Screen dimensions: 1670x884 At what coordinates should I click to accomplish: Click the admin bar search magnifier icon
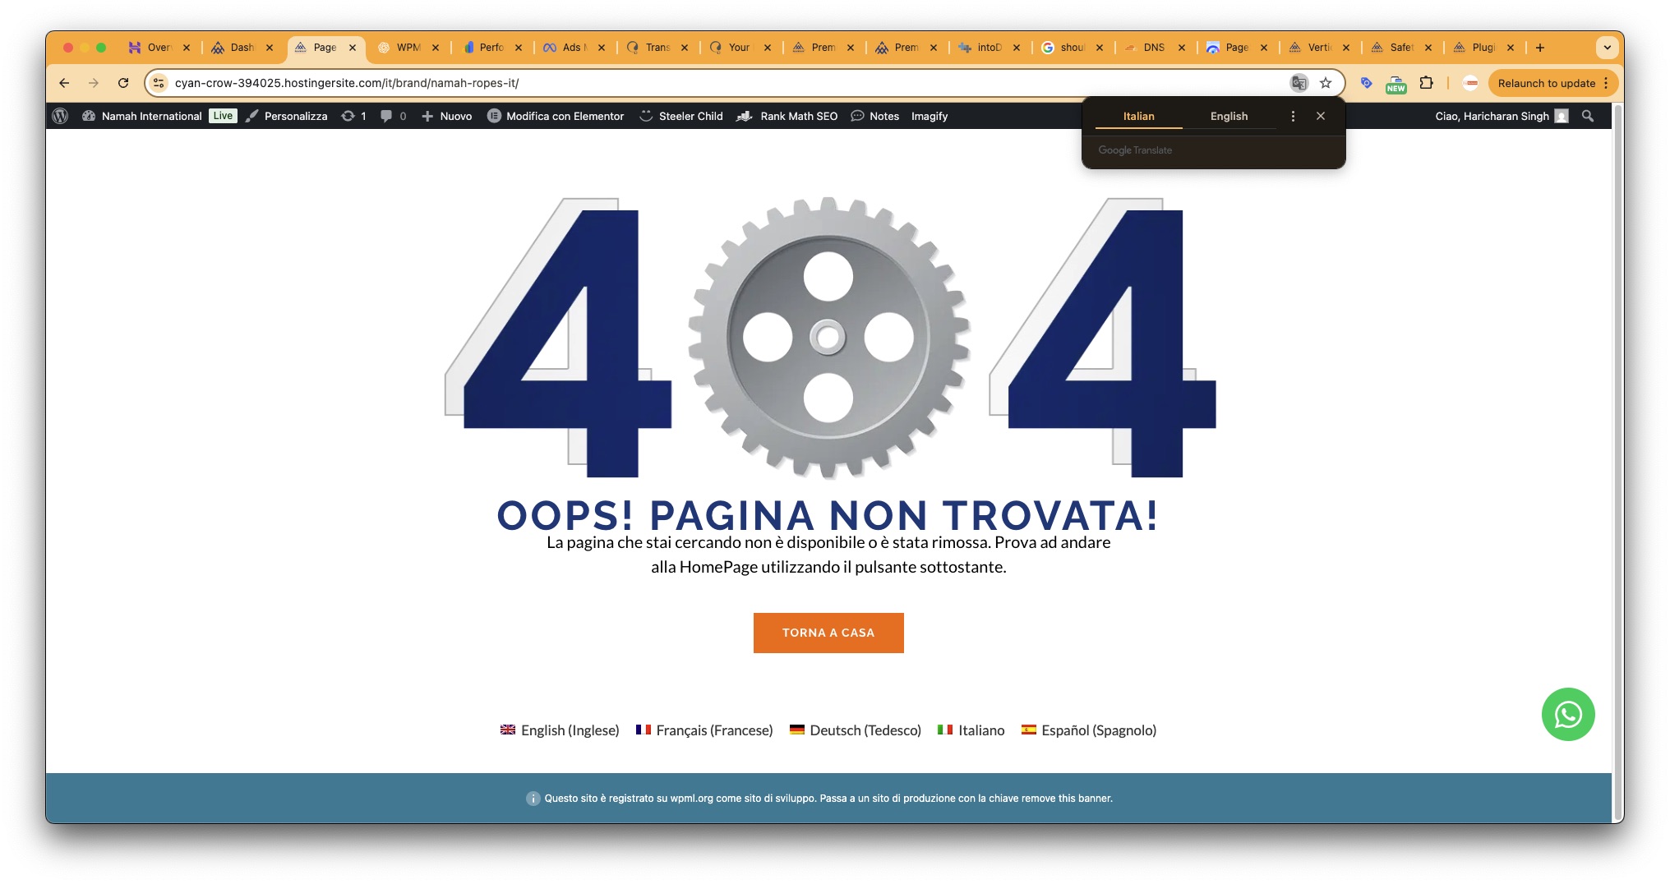[x=1588, y=116]
